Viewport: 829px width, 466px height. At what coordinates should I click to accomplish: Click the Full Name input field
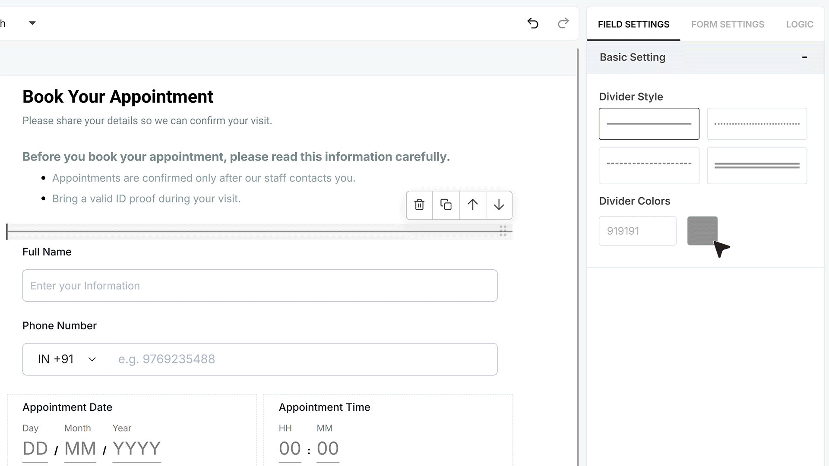coord(260,286)
